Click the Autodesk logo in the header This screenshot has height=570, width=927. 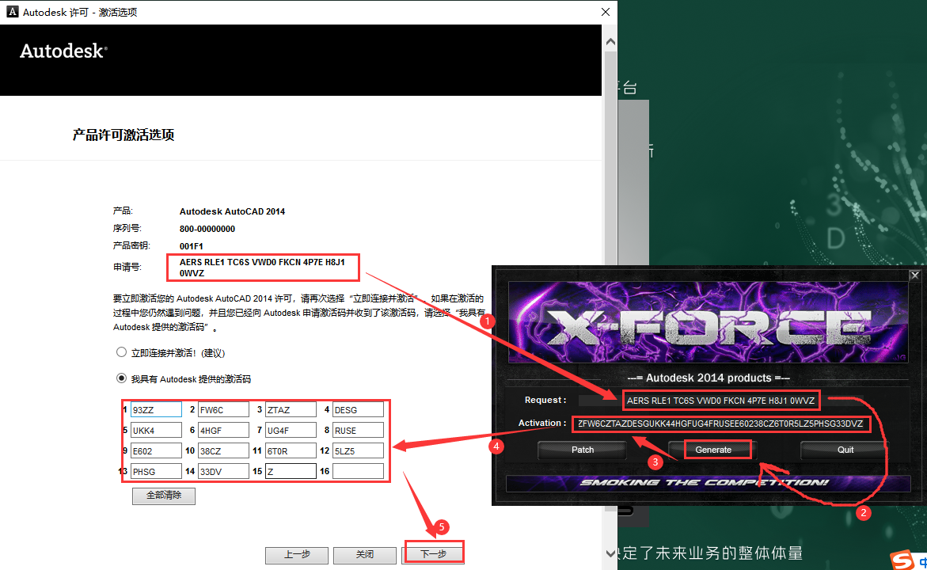click(x=63, y=51)
